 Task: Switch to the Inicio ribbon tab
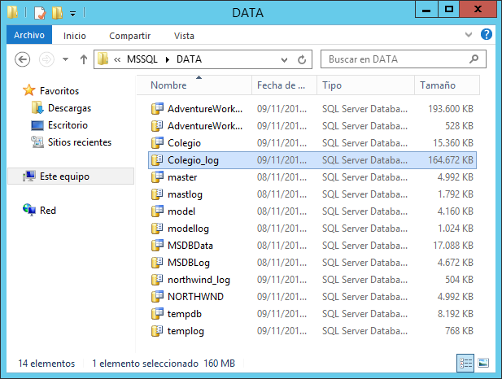click(x=75, y=36)
